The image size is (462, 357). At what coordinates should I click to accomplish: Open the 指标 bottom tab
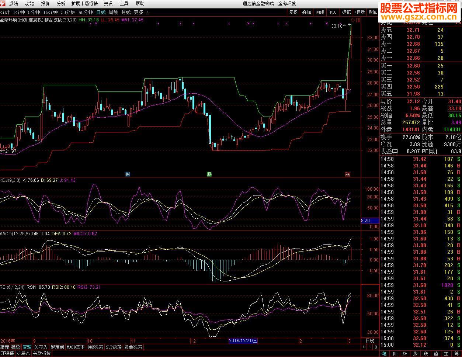tap(5, 347)
